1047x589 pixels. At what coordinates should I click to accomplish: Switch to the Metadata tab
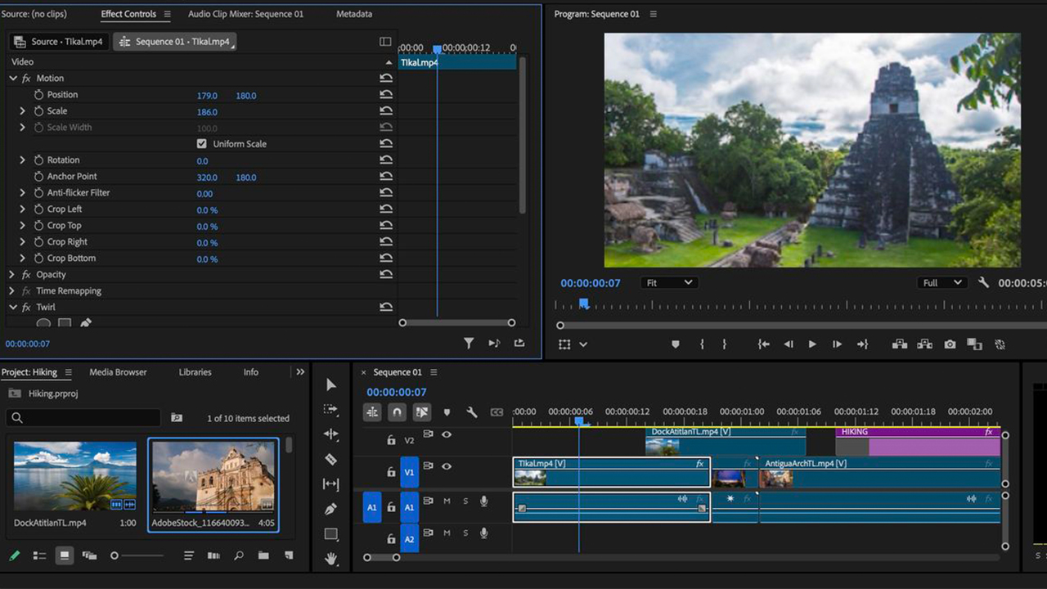(356, 13)
